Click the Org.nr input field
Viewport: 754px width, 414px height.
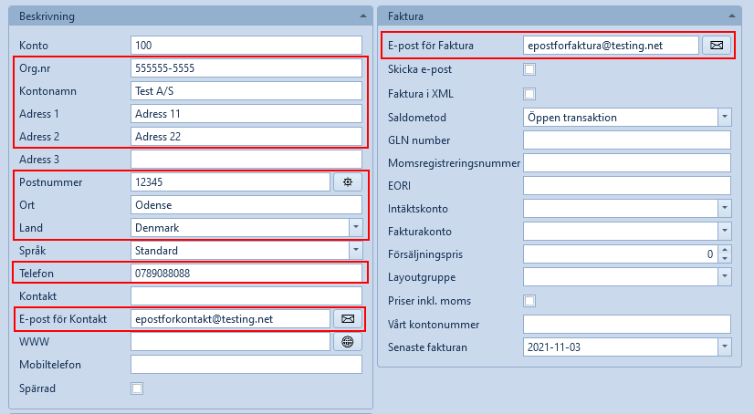[x=246, y=68]
